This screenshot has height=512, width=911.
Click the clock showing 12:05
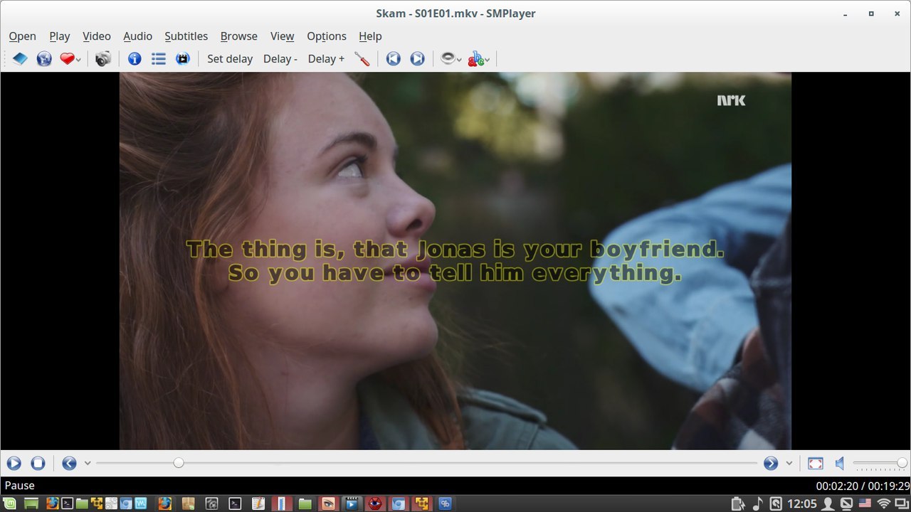(x=802, y=503)
